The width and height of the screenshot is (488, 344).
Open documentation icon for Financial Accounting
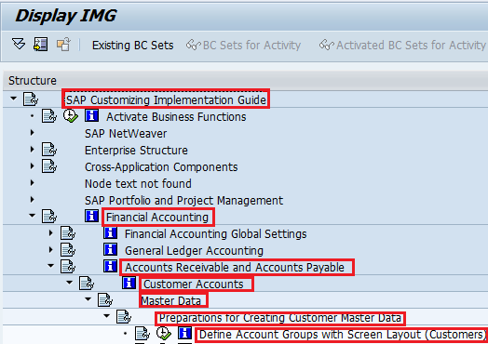(49, 217)
